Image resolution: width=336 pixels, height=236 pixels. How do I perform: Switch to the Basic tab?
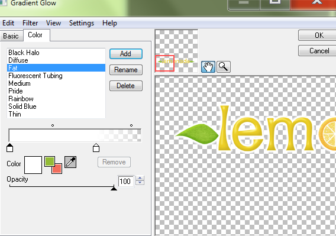pos(11,36)
